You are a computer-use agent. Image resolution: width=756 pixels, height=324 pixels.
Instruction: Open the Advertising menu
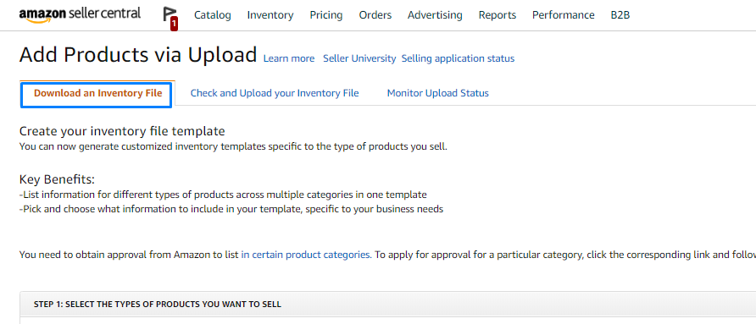coord(435,15)
